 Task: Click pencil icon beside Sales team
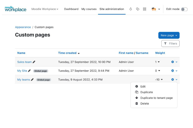pos(34,62)
